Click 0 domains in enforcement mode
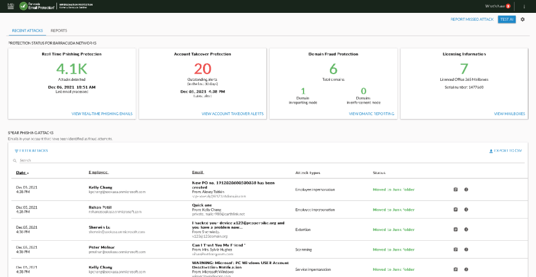This screenshot has height=277, width=536. [364, 91]
